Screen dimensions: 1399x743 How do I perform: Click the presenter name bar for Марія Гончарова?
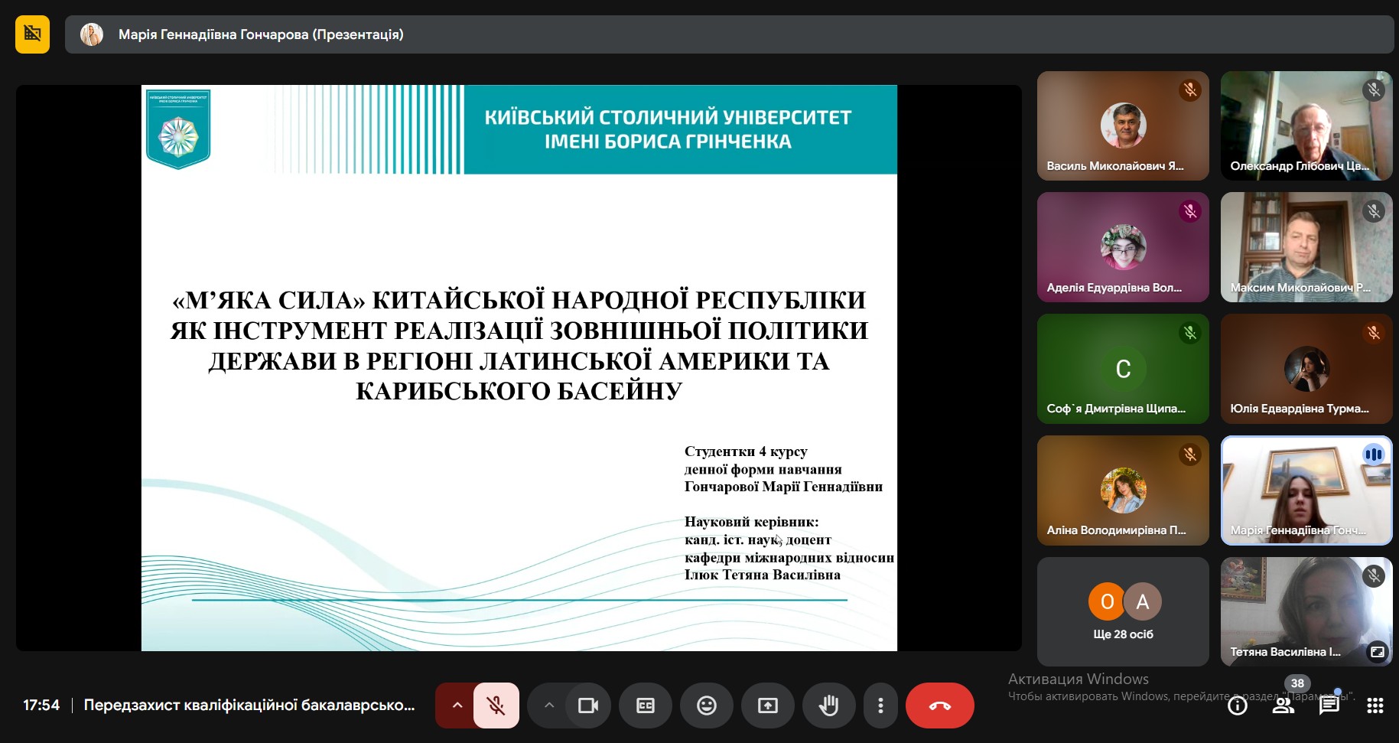point(260,34)
